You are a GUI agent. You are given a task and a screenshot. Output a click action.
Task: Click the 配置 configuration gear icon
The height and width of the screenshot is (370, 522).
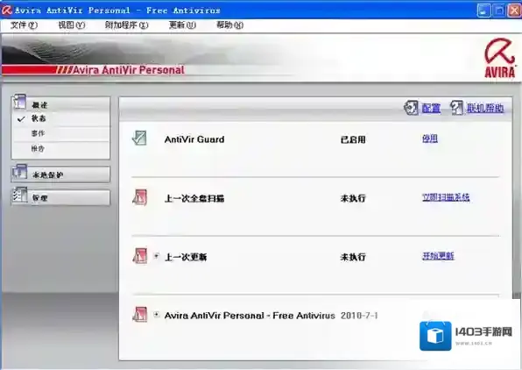411,108
